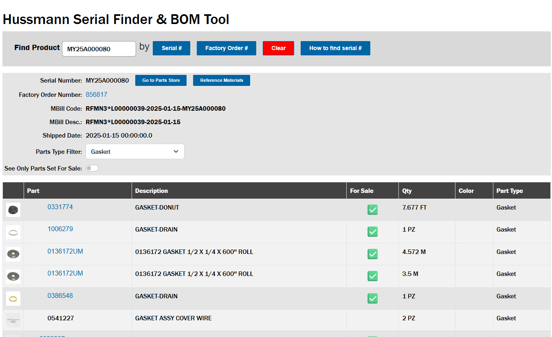This screenshot has height=337, width=552.
Task: Open the Go to Parts Store page
Action: pyautogui.click(x=161, y=80)
